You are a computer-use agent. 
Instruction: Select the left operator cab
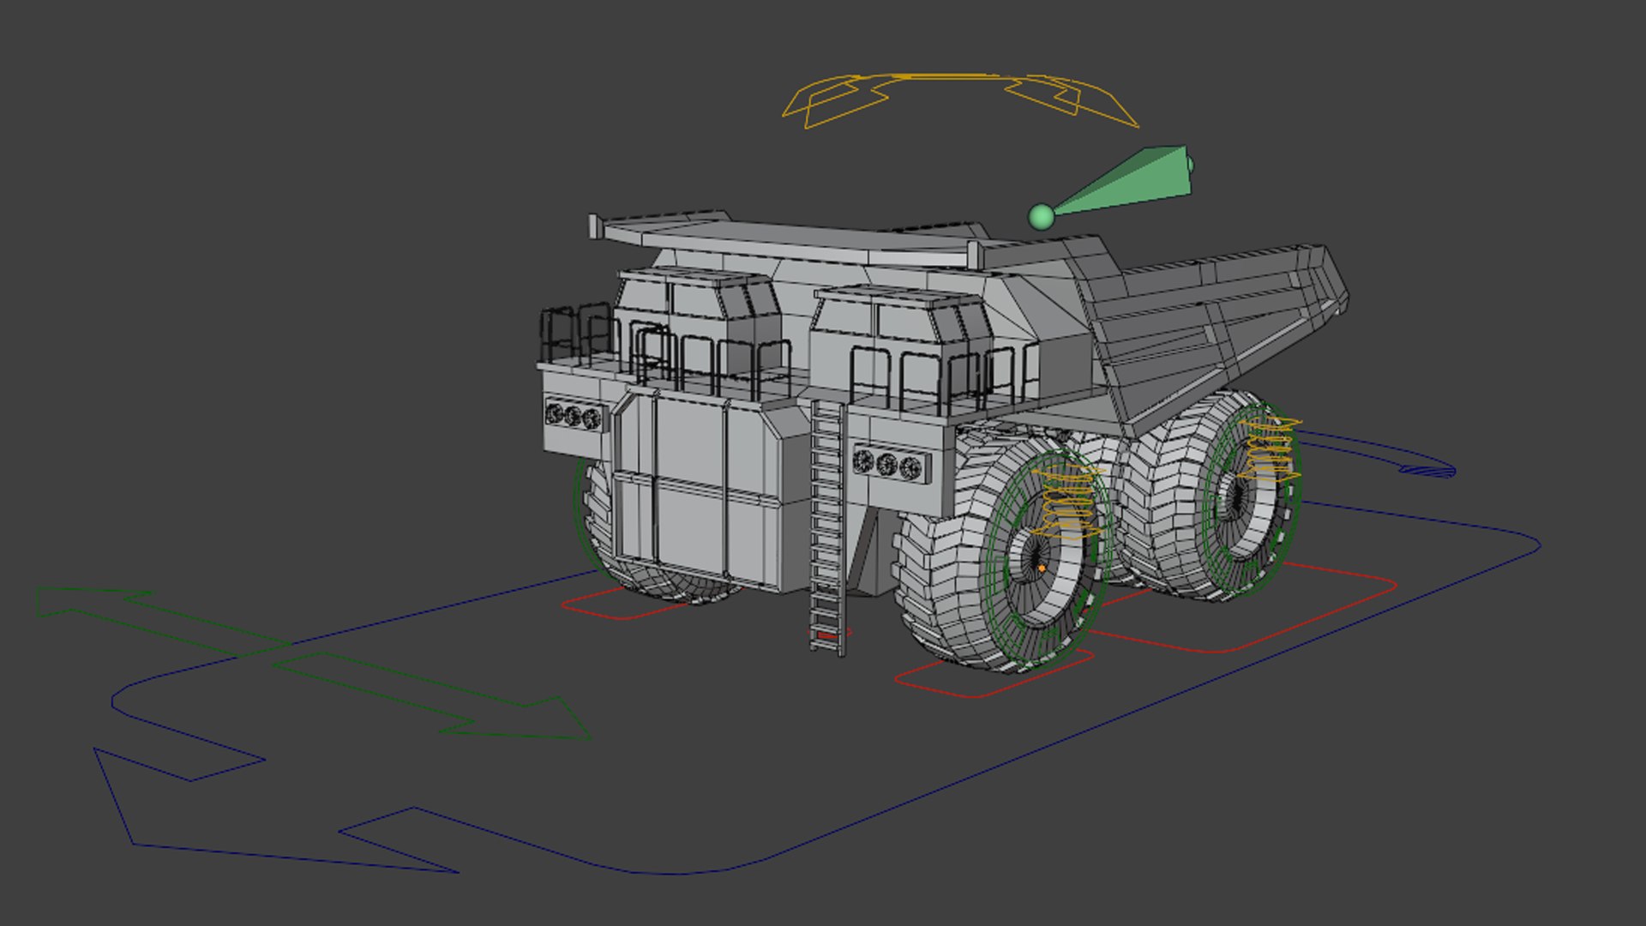click(x=697, y=322)
